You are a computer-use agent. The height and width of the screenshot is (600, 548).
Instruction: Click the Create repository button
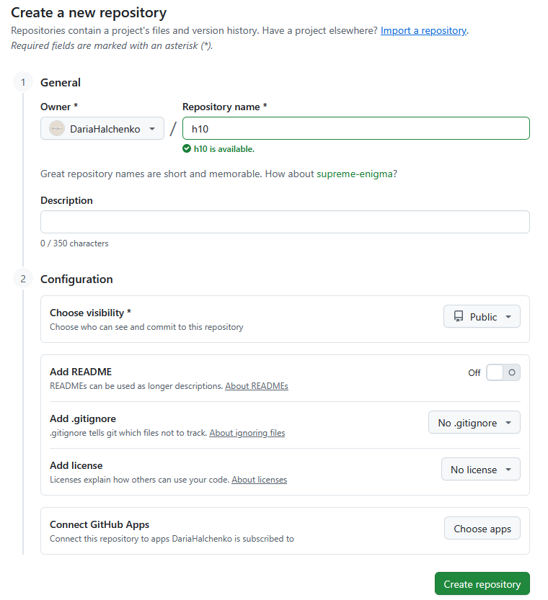click(x=482, y=584)
